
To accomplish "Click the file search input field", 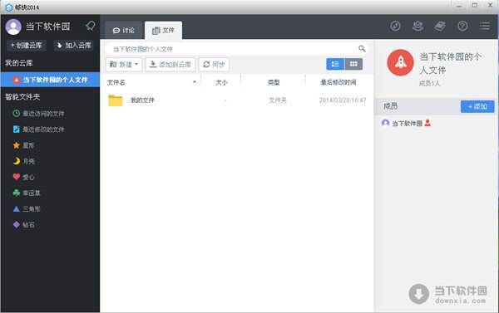I will [232, 49].
